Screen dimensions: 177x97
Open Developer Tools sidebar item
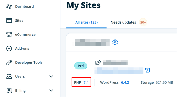click(29, 63)
